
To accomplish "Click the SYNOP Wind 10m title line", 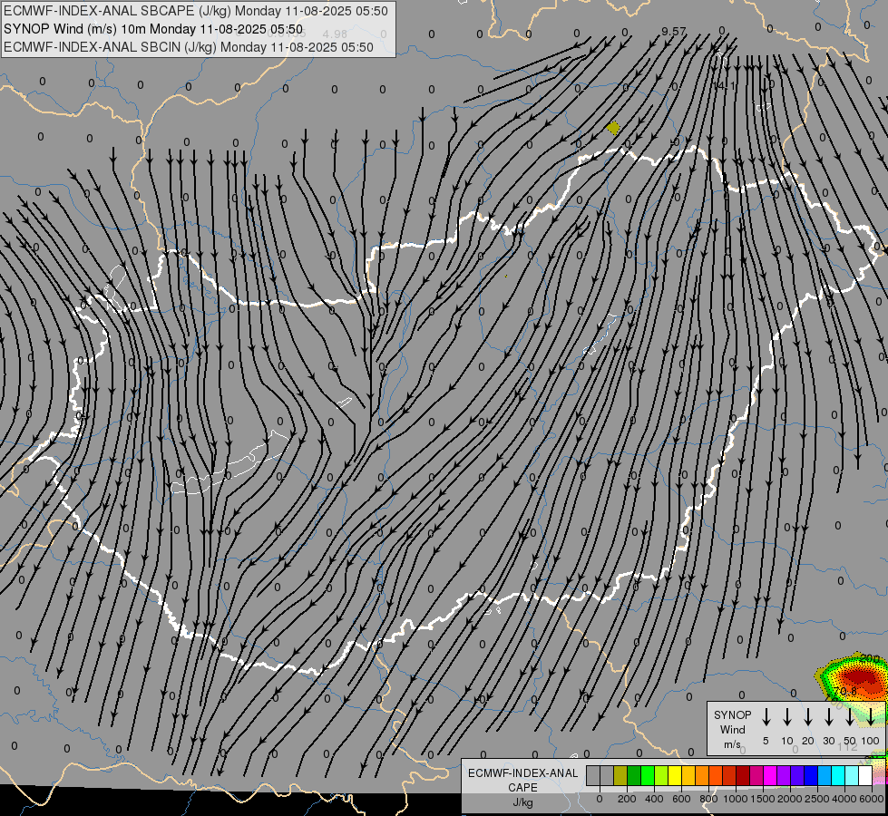I will tap(153, 29).
